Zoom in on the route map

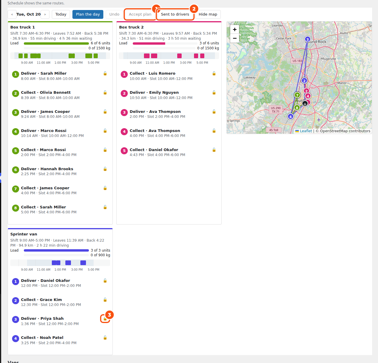pyautogui.click(x=235, y=29)
